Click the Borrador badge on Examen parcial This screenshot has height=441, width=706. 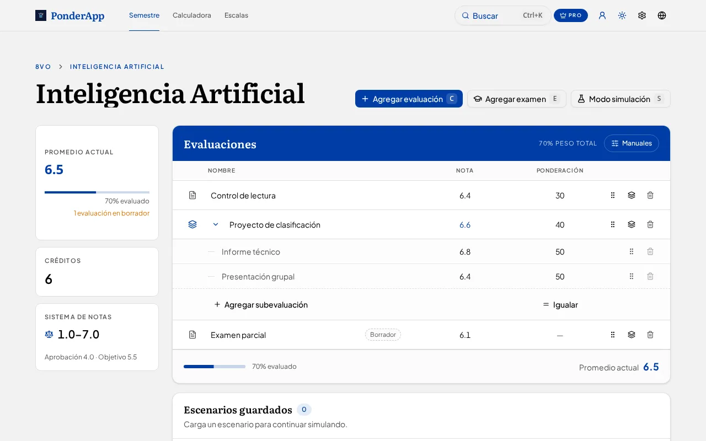(x=383, y=335)
